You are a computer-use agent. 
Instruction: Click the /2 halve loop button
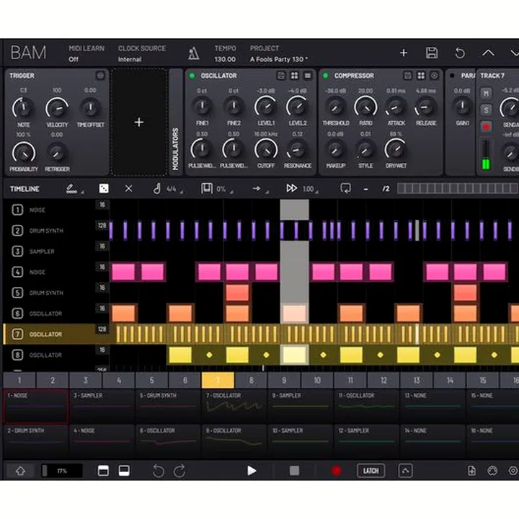coord(386,189)
